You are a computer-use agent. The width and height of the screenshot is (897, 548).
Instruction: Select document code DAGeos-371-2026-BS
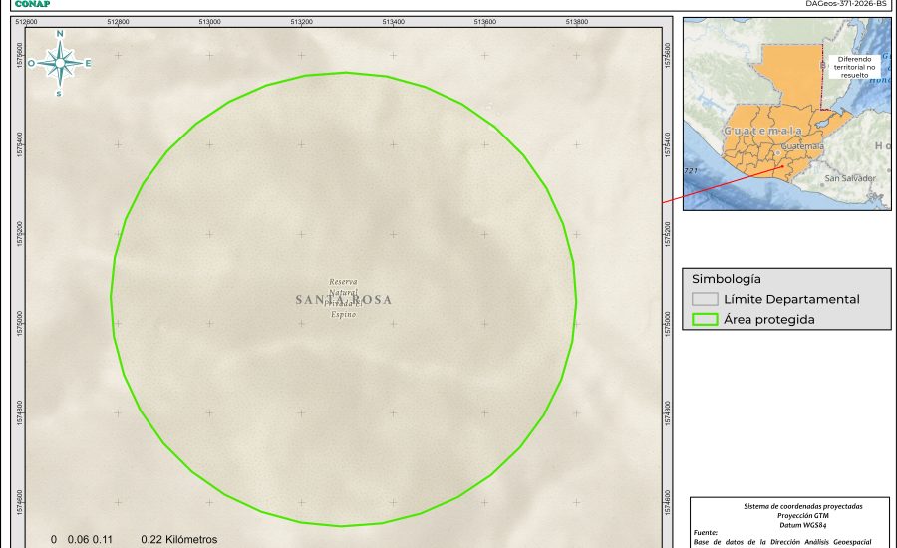[x=845, y=4]
